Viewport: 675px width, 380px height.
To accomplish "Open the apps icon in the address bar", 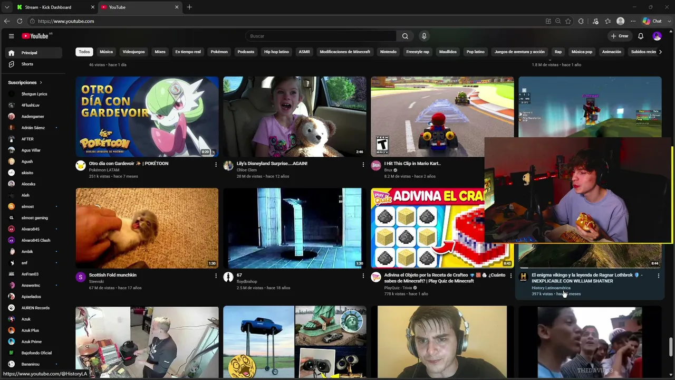I will click(548, 21).
